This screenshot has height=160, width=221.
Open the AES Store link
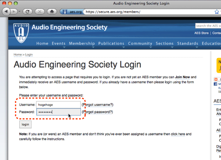[x=201, y=33]
